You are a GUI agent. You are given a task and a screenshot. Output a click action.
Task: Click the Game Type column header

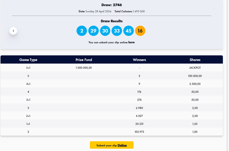click(x=28, y=60)
